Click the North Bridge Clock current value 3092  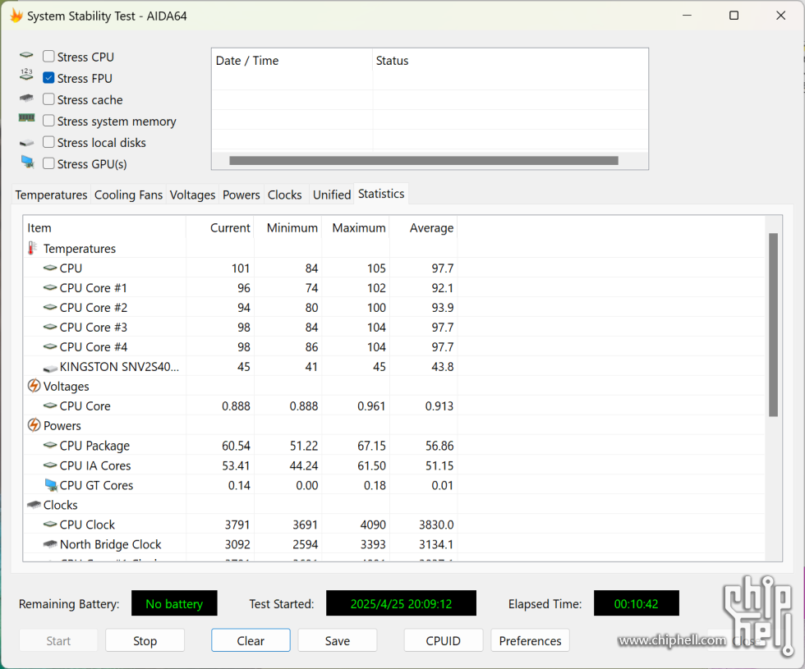[237, 544]
